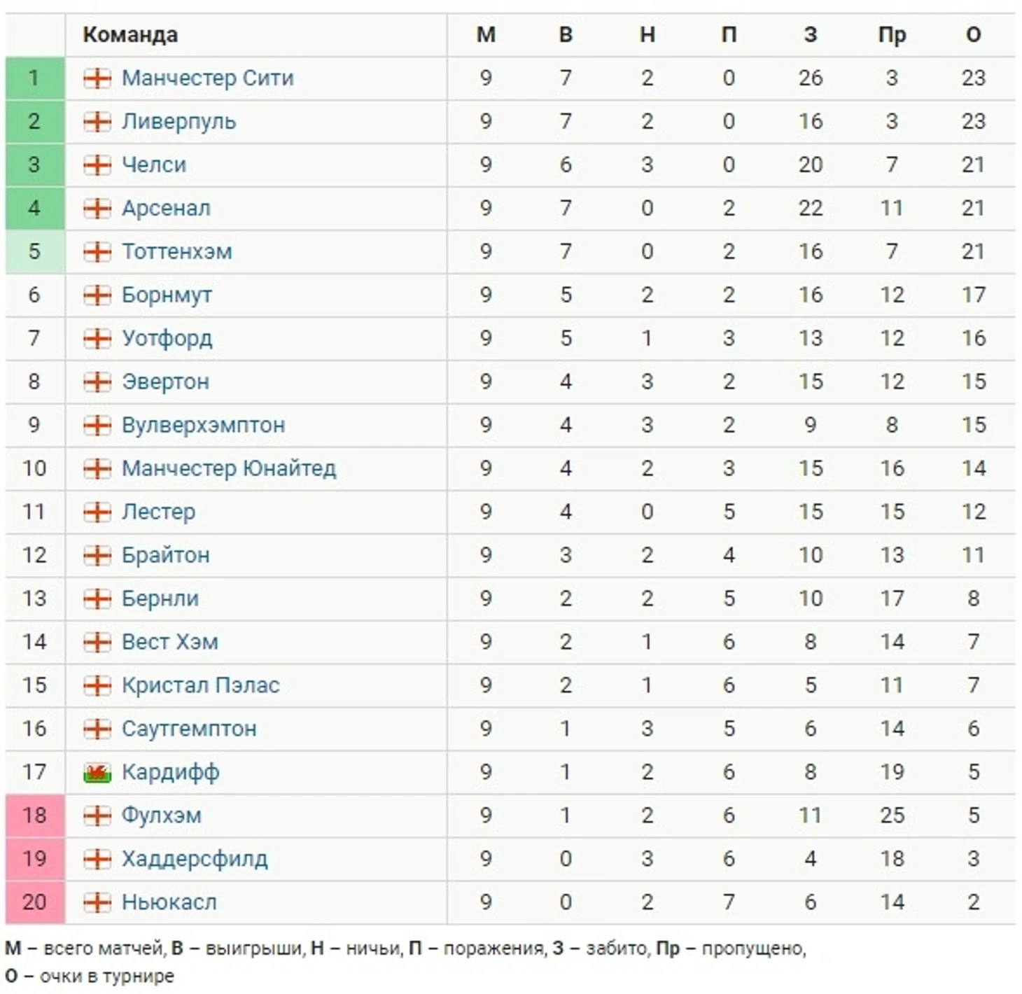Click the flag icon beside Фулхэм
The width and height of the screenshot is (1022, 994).
click(97, 816)
